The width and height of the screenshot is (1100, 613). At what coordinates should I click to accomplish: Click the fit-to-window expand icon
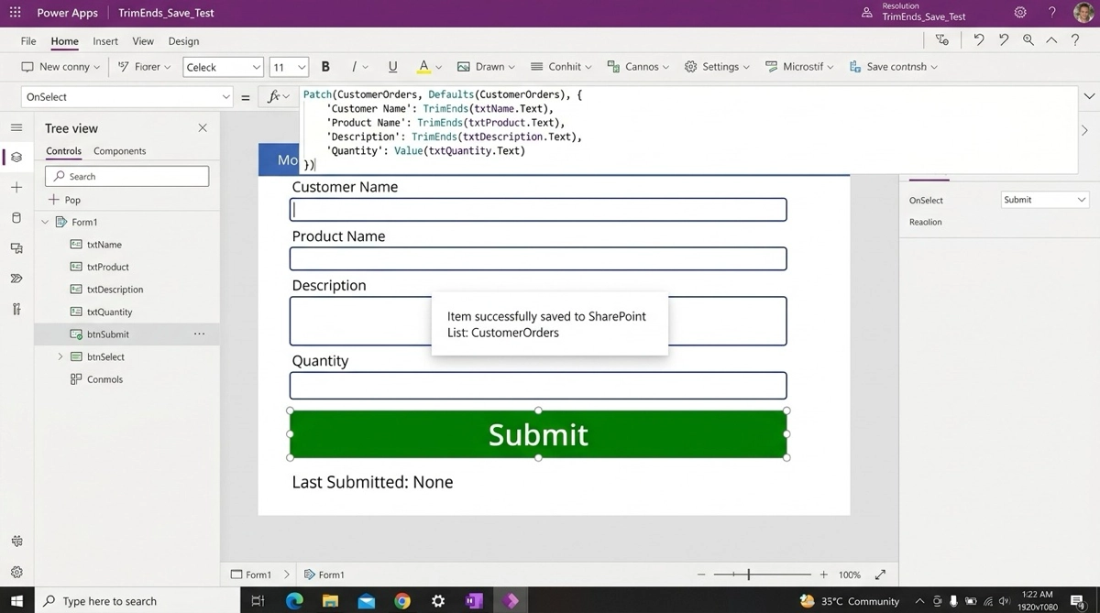pos(880,575)
